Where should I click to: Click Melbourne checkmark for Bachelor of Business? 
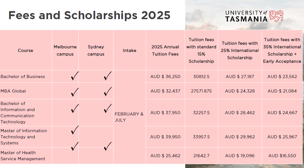pos(75,76)
